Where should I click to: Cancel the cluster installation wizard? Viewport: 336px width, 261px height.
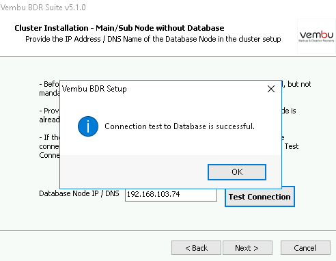[x=305, y=247]
